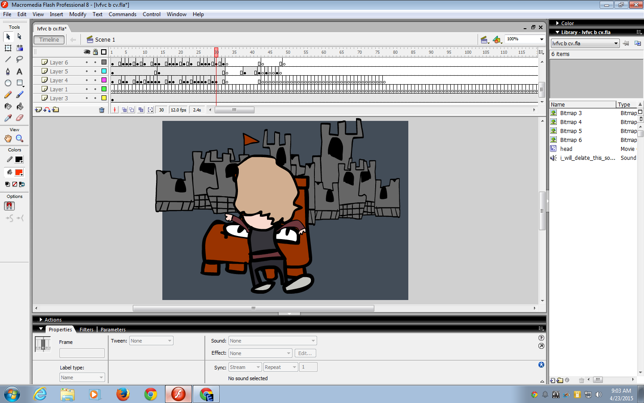Click the Edit Multiple Frames icon
Screen dimensions: 644x403
[x=141, y=110]
